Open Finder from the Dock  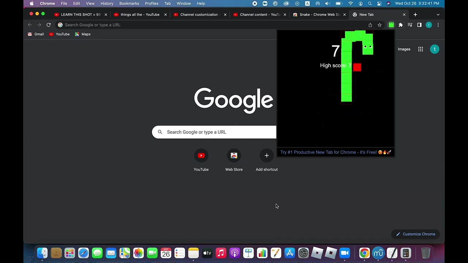point(42,253)
